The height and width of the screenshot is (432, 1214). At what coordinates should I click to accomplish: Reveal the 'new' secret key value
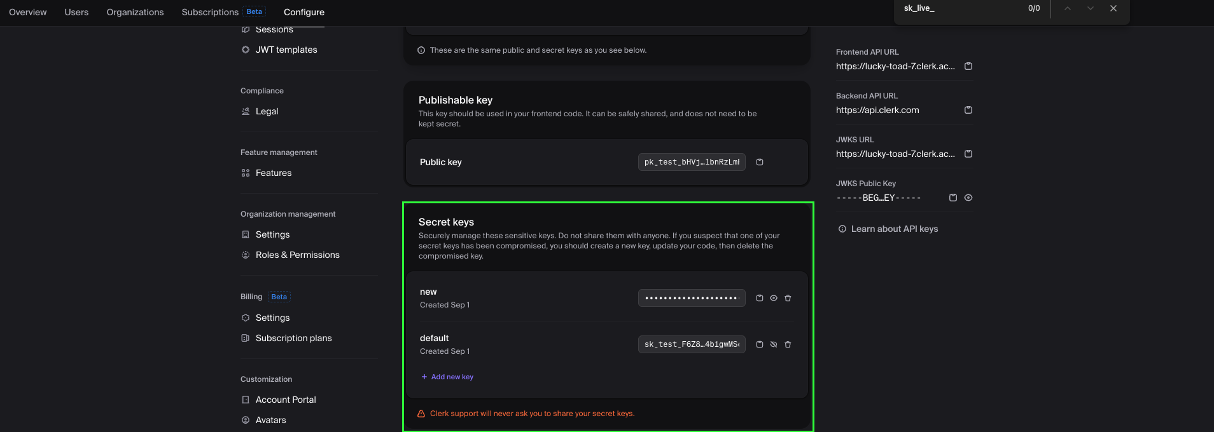click(774, 298)
